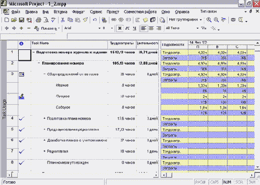Unlink the selected tasks
The width and height of the screenshot is (260, 185).
tap(121, 20)
